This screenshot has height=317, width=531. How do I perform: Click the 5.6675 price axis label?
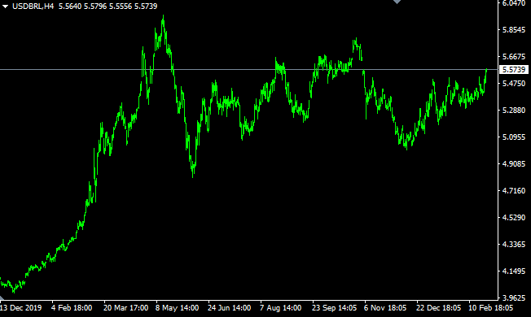point(514,56)
